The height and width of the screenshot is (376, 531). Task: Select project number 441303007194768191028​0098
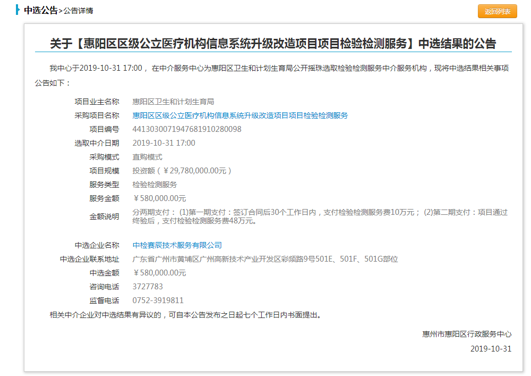click(187, 129)
